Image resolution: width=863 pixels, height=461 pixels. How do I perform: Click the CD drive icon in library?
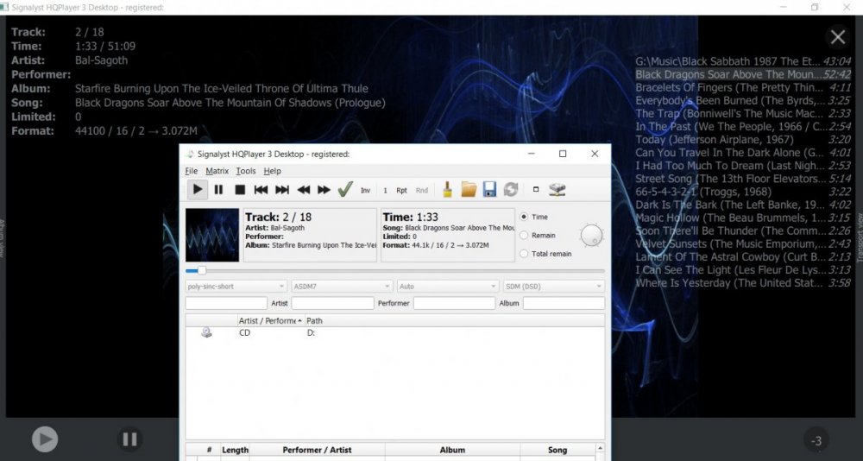206,332
